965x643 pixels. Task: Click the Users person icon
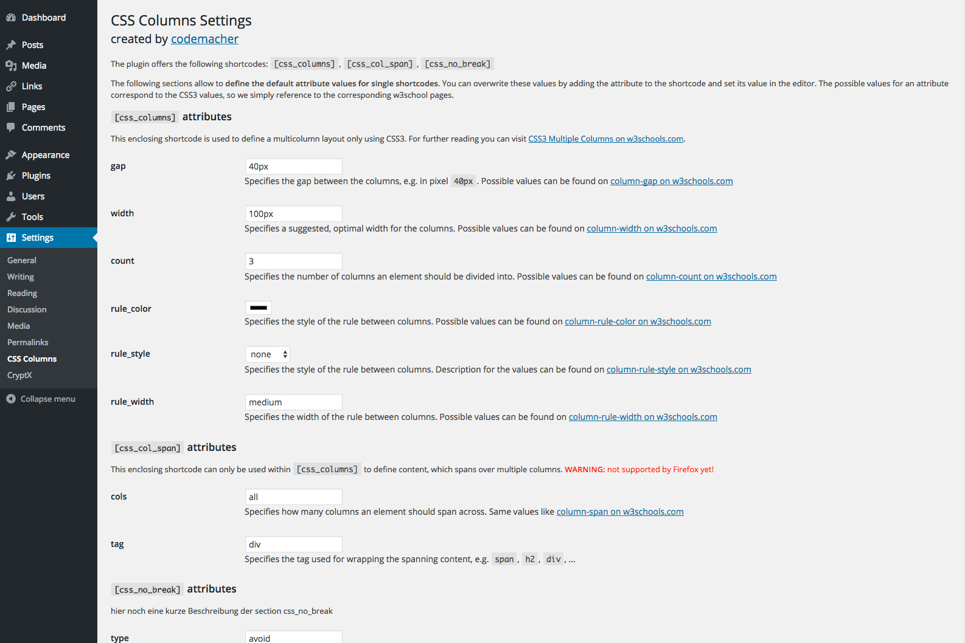pyautogui.click(x=11, y=196)
